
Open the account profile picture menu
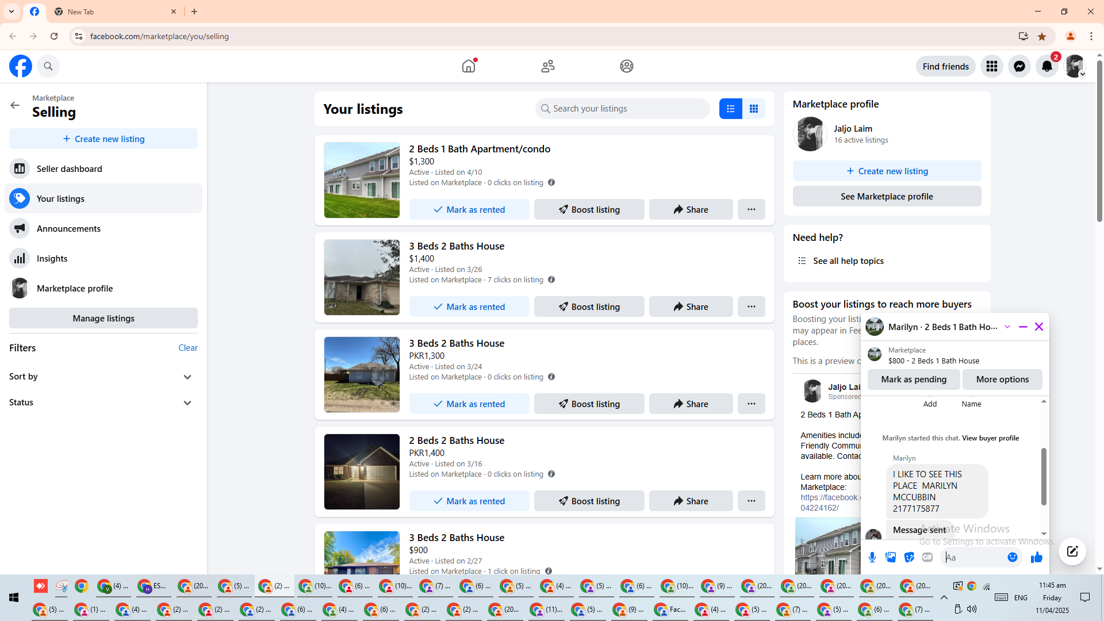pyautogui.click(x=1075, y=66)
